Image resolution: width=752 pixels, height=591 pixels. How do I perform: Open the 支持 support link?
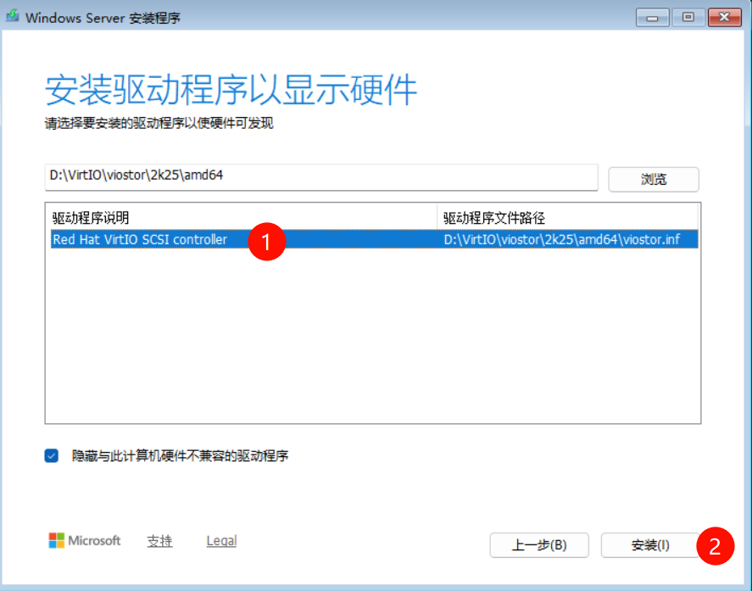click(159, 540)
